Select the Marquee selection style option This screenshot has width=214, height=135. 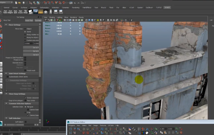pyautogui.click(x=25, y=107)
